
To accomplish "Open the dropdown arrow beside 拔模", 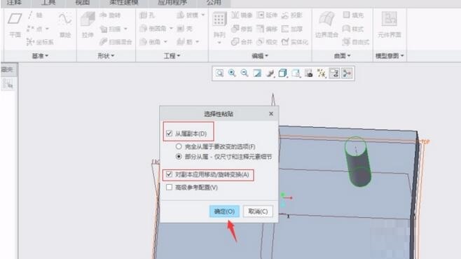I will (203, 15).
